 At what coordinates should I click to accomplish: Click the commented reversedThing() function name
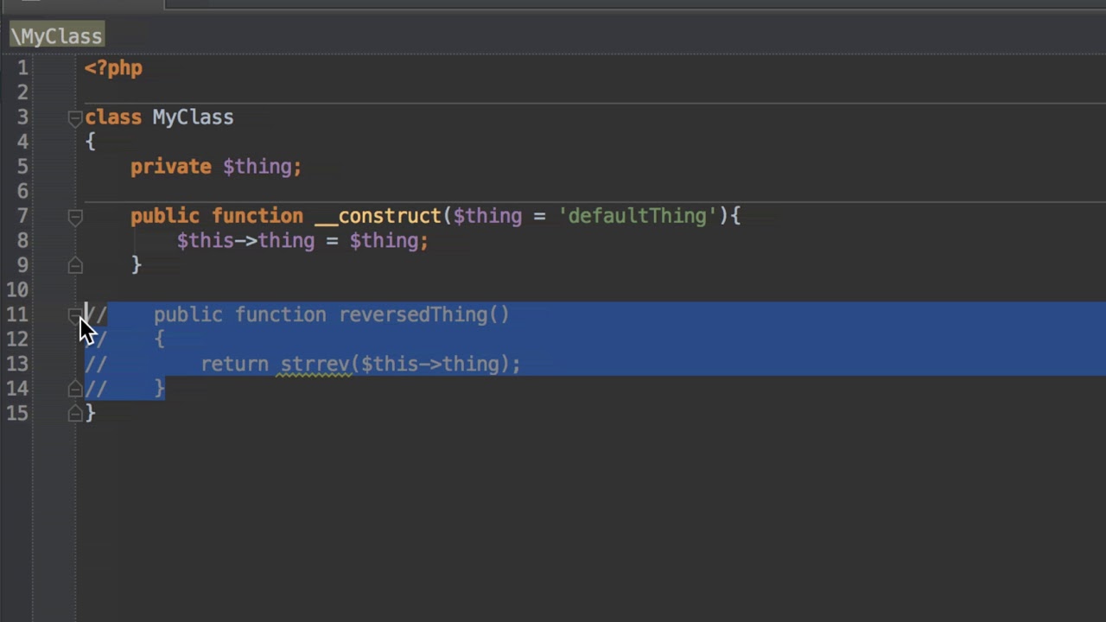424,314
